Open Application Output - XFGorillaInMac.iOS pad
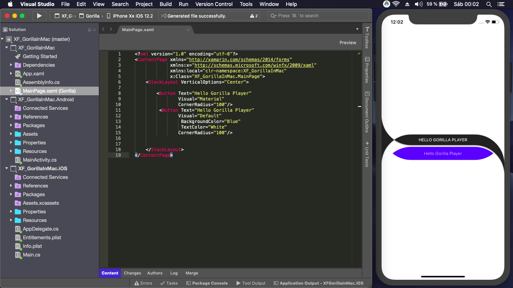Image resolution: width=513 pixels, height=288 pixels. 318,283
